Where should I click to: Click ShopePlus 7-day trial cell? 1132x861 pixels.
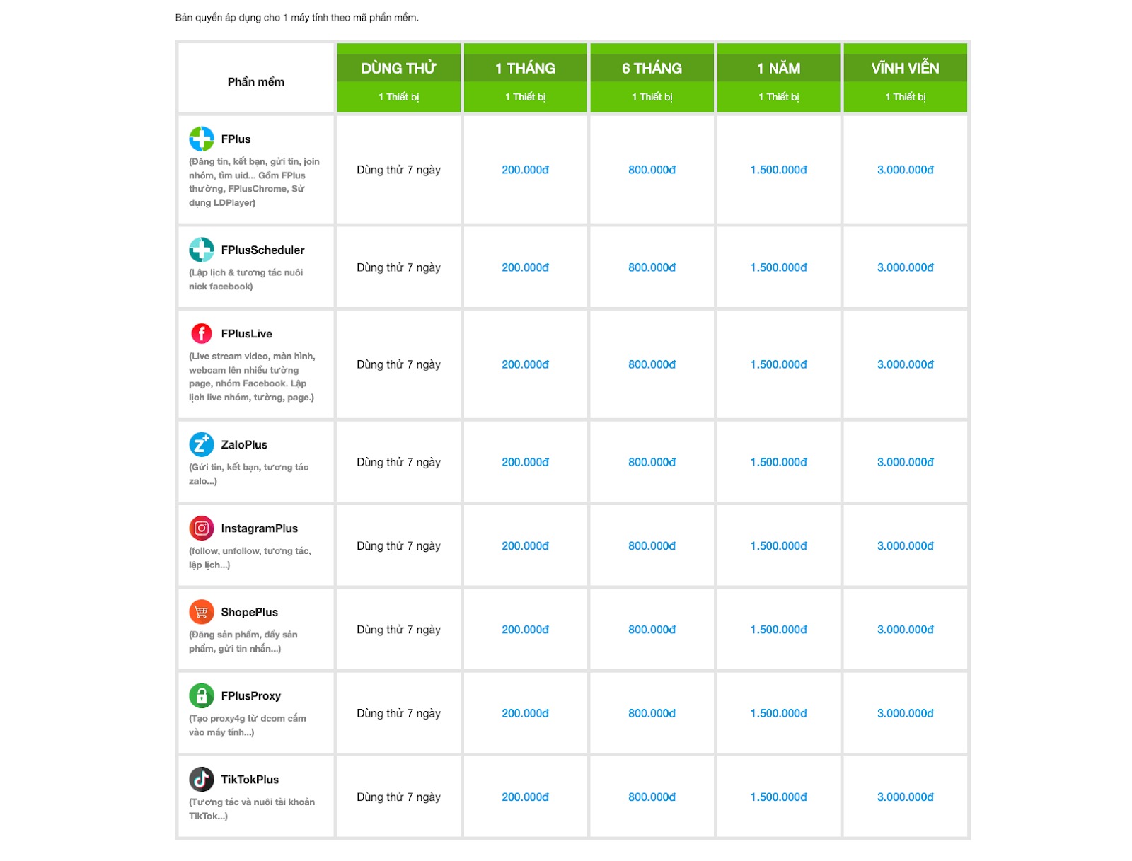coord(398,630)
